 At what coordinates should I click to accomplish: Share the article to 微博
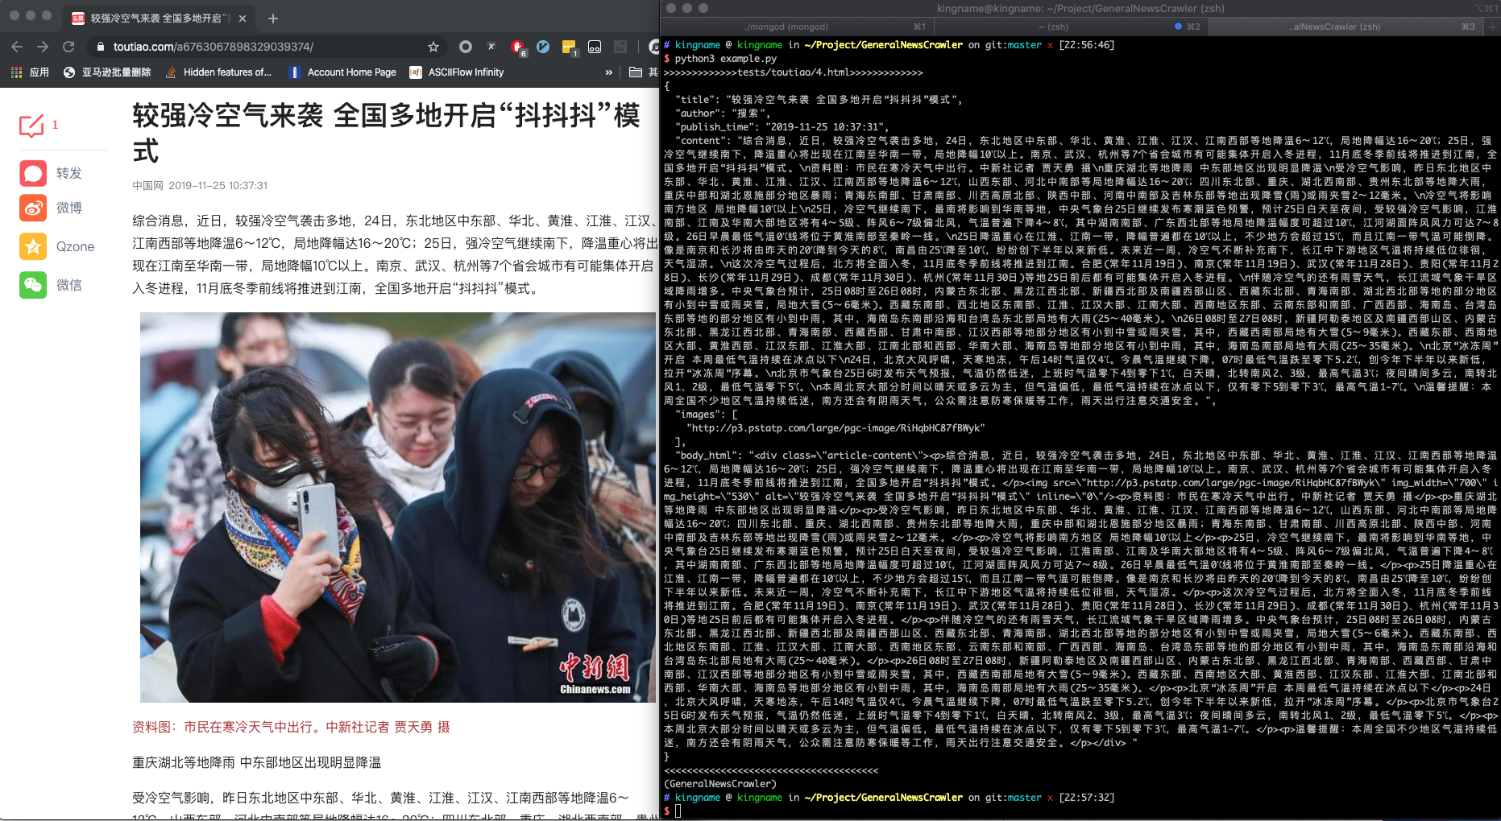click(33, 208)
